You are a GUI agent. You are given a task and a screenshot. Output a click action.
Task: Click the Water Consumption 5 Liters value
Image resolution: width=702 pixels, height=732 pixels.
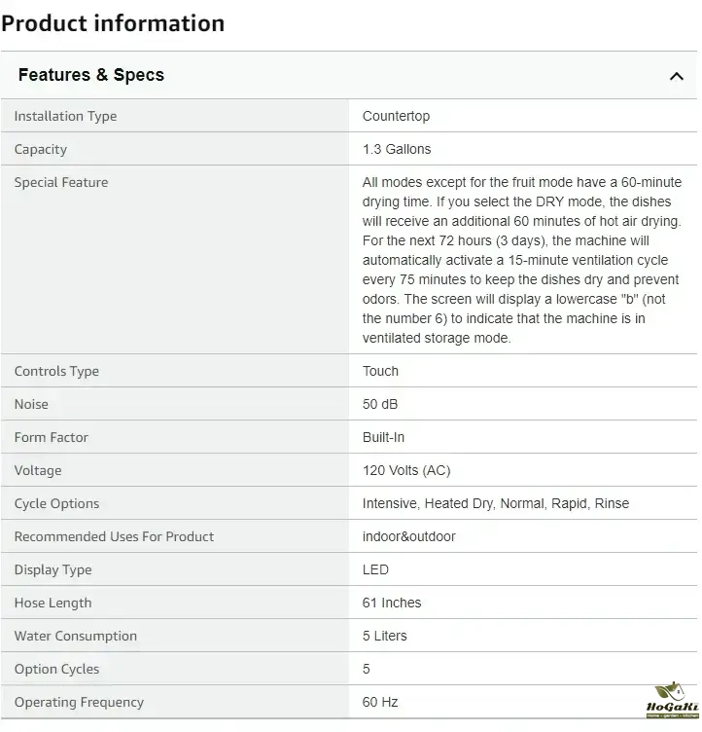point(385,636)
